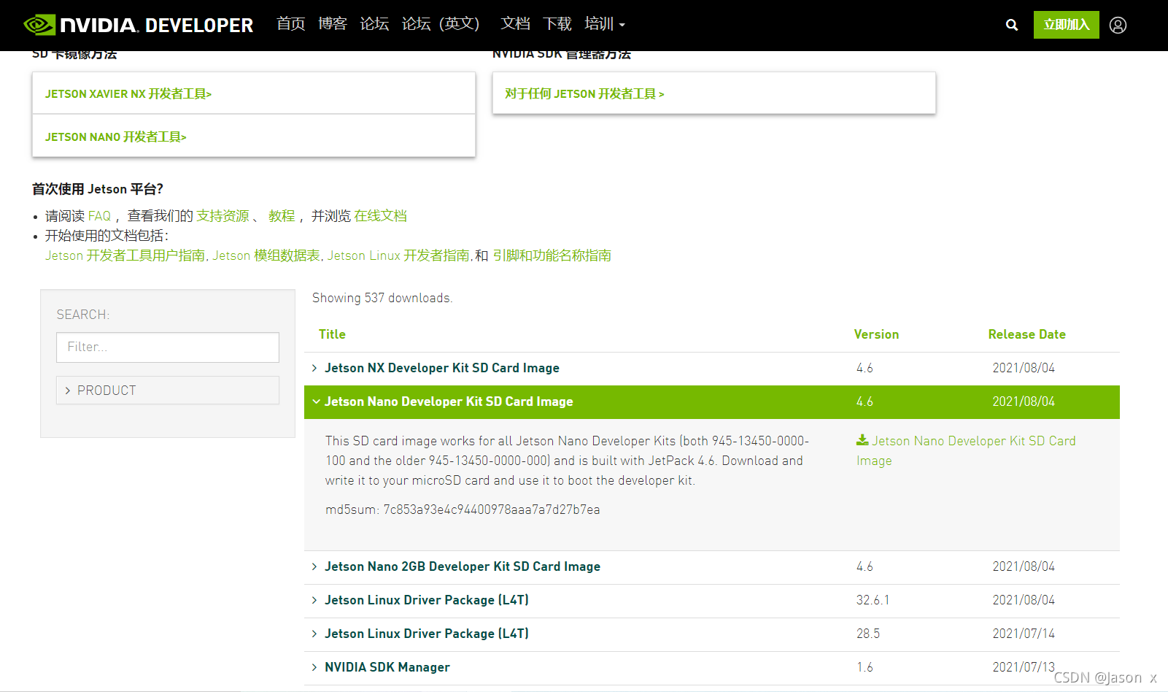Open the search magnifier icon
Image resolution: width=1168 pixels, height=692 pixels.
coord(1011,25)
